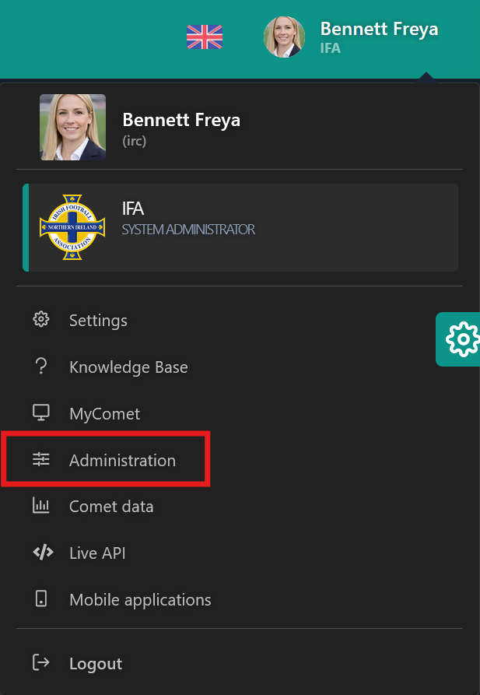Click the Knowledge Base question mark icon
This screenshot has width=480, height=695.
coord(41,367)
